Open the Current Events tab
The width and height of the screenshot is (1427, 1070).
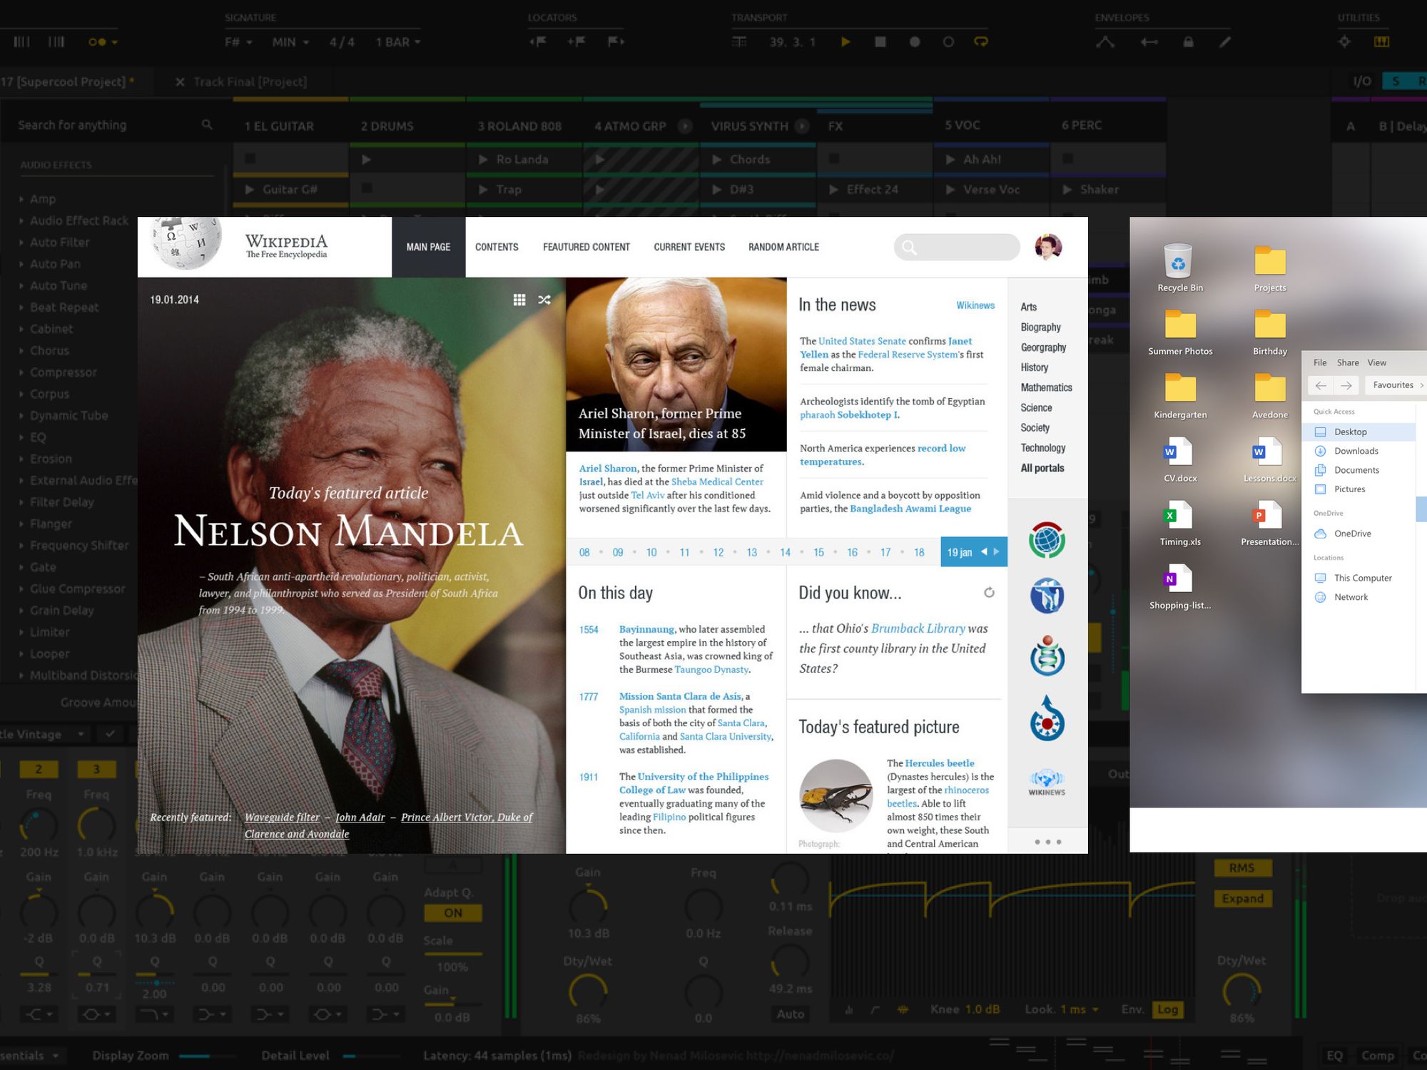(689, 247)
